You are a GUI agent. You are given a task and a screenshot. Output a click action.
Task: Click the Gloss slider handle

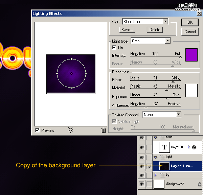click(x=173, y=81)
